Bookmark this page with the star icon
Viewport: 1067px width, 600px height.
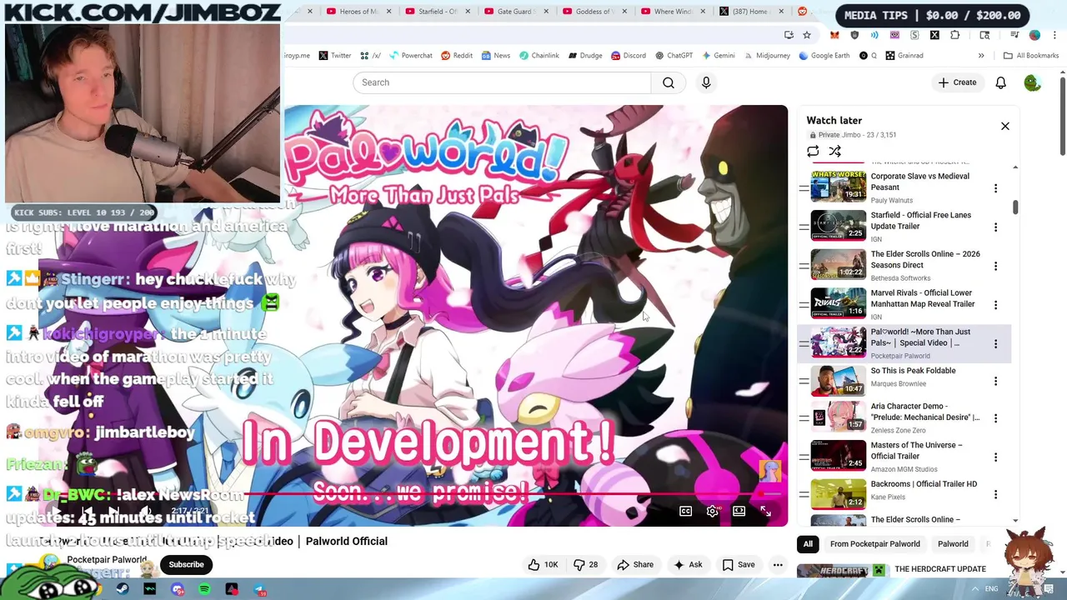806,35
